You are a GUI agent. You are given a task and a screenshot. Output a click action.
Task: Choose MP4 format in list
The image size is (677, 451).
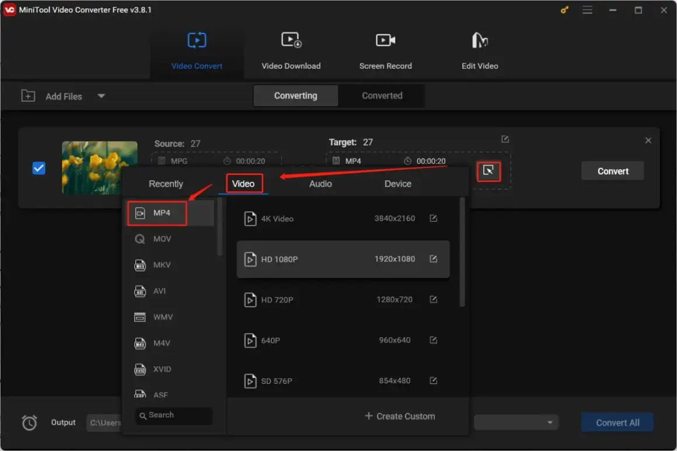[x=170, y=213]
